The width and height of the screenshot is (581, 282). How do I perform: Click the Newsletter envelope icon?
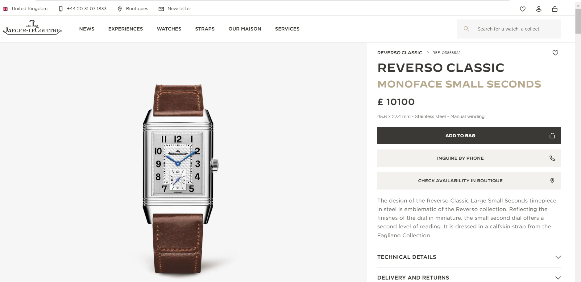(x=161, y=9)
